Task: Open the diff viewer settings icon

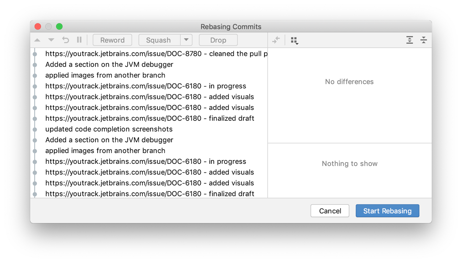Action: click(294, 40)
